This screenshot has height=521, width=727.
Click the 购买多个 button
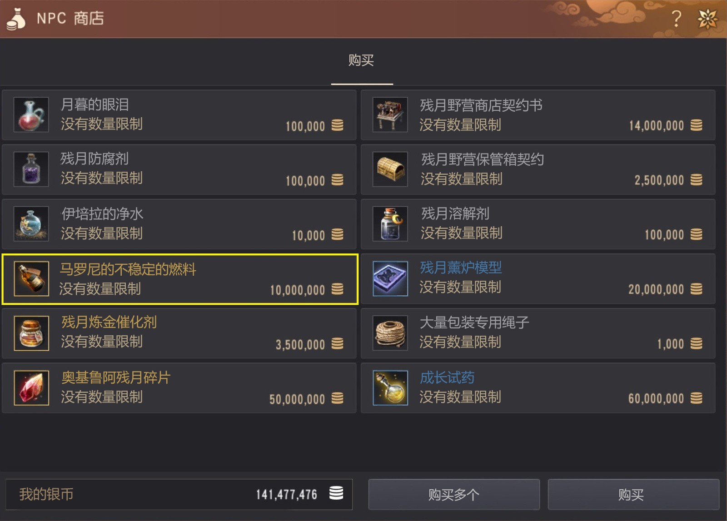(x=454, y=494)
